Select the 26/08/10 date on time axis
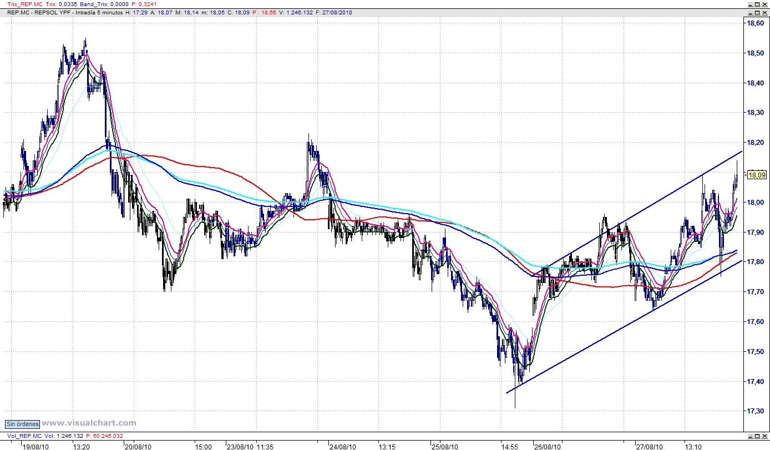 [546, 446]
